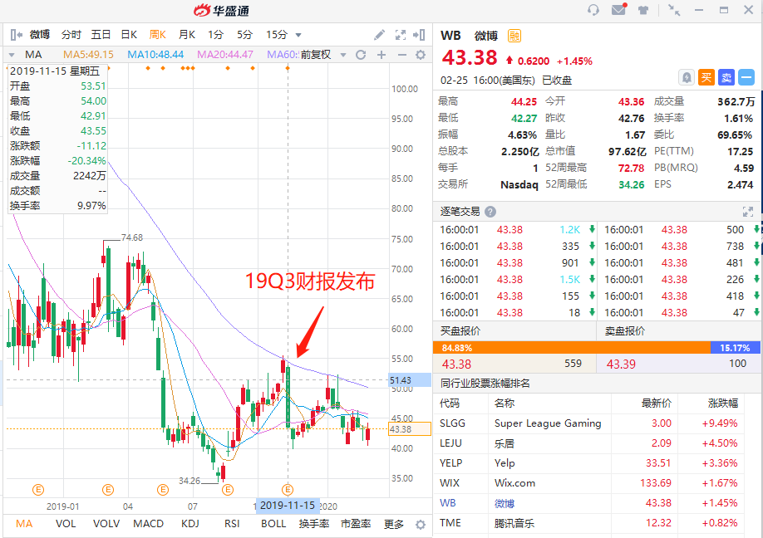Select BOLL indicator
The image size is (763, 538).
pos(273,523)
